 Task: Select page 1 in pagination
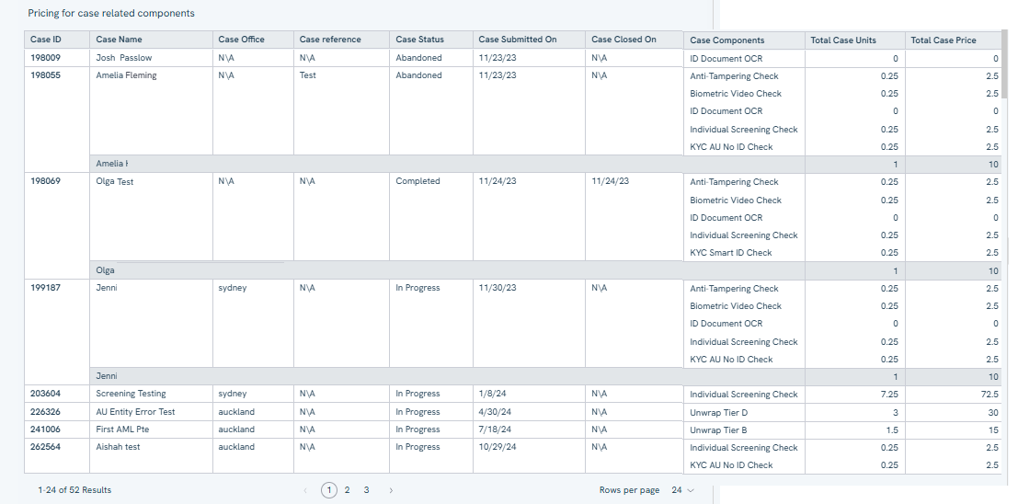[329, 490]
